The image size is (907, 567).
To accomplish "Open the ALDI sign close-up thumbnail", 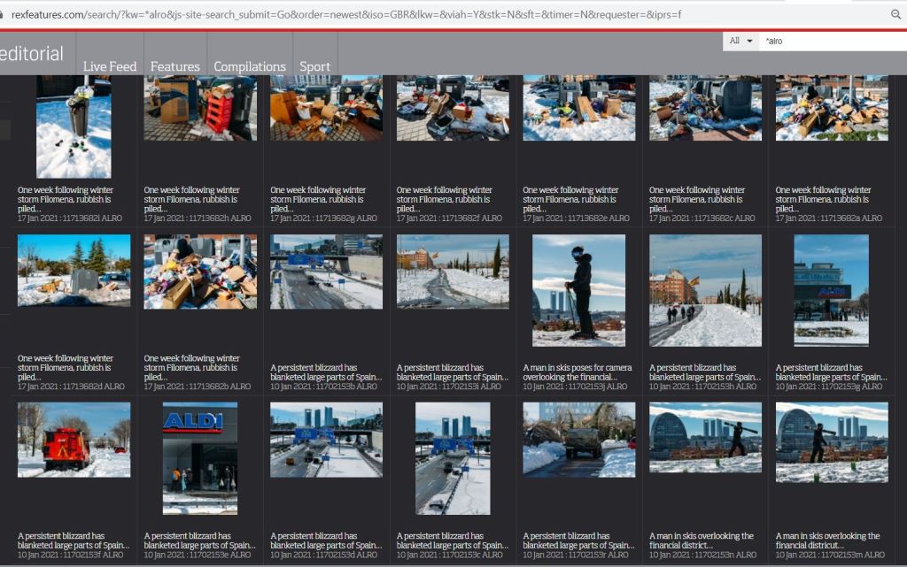I will (x=200, y=458).
